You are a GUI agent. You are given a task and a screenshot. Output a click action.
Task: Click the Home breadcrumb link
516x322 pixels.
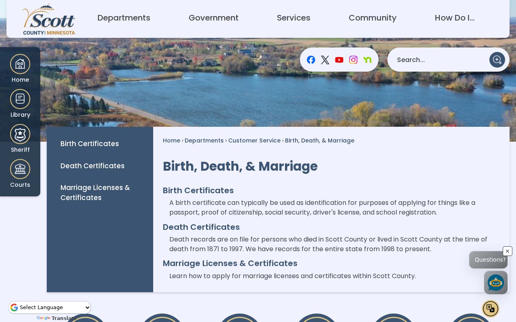coord(171,140)
